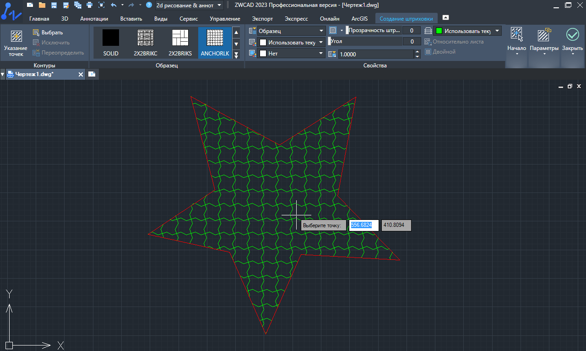
Task: Switch to the Сервис ribbon tab
Action: (x=189, y=19)
